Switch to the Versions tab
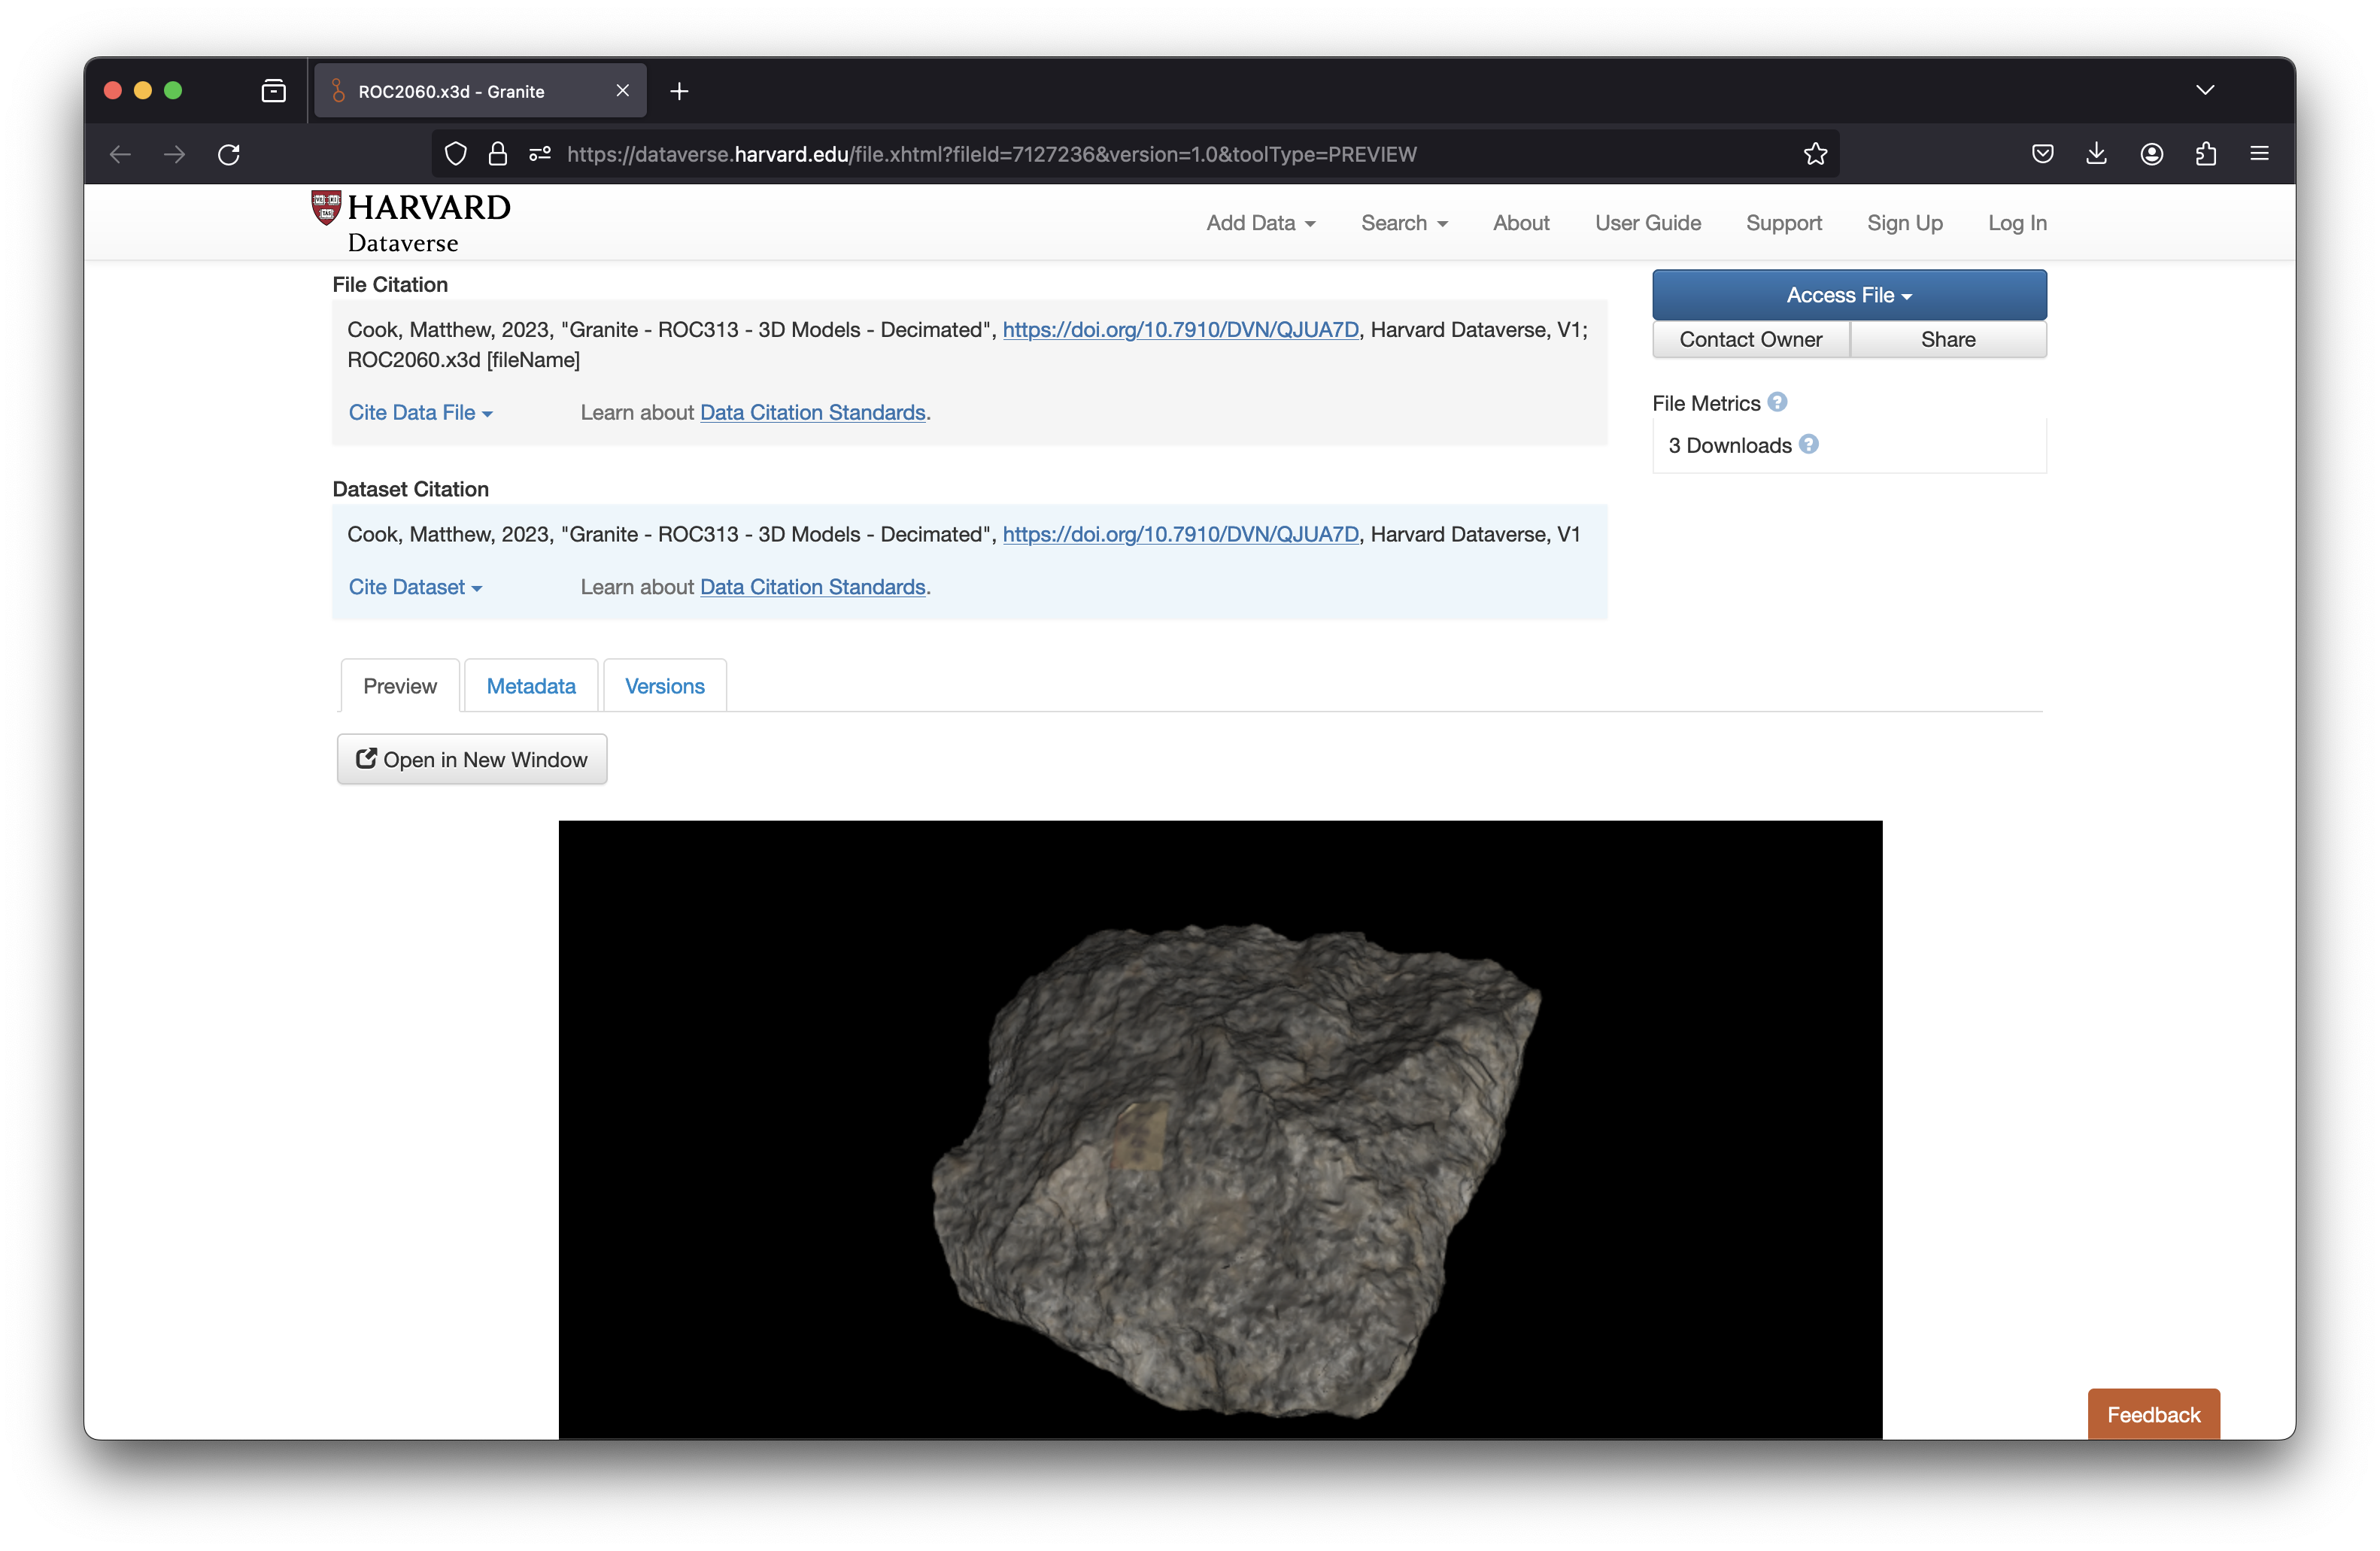Screen dimensions: 2380x1551 (664, 686)
